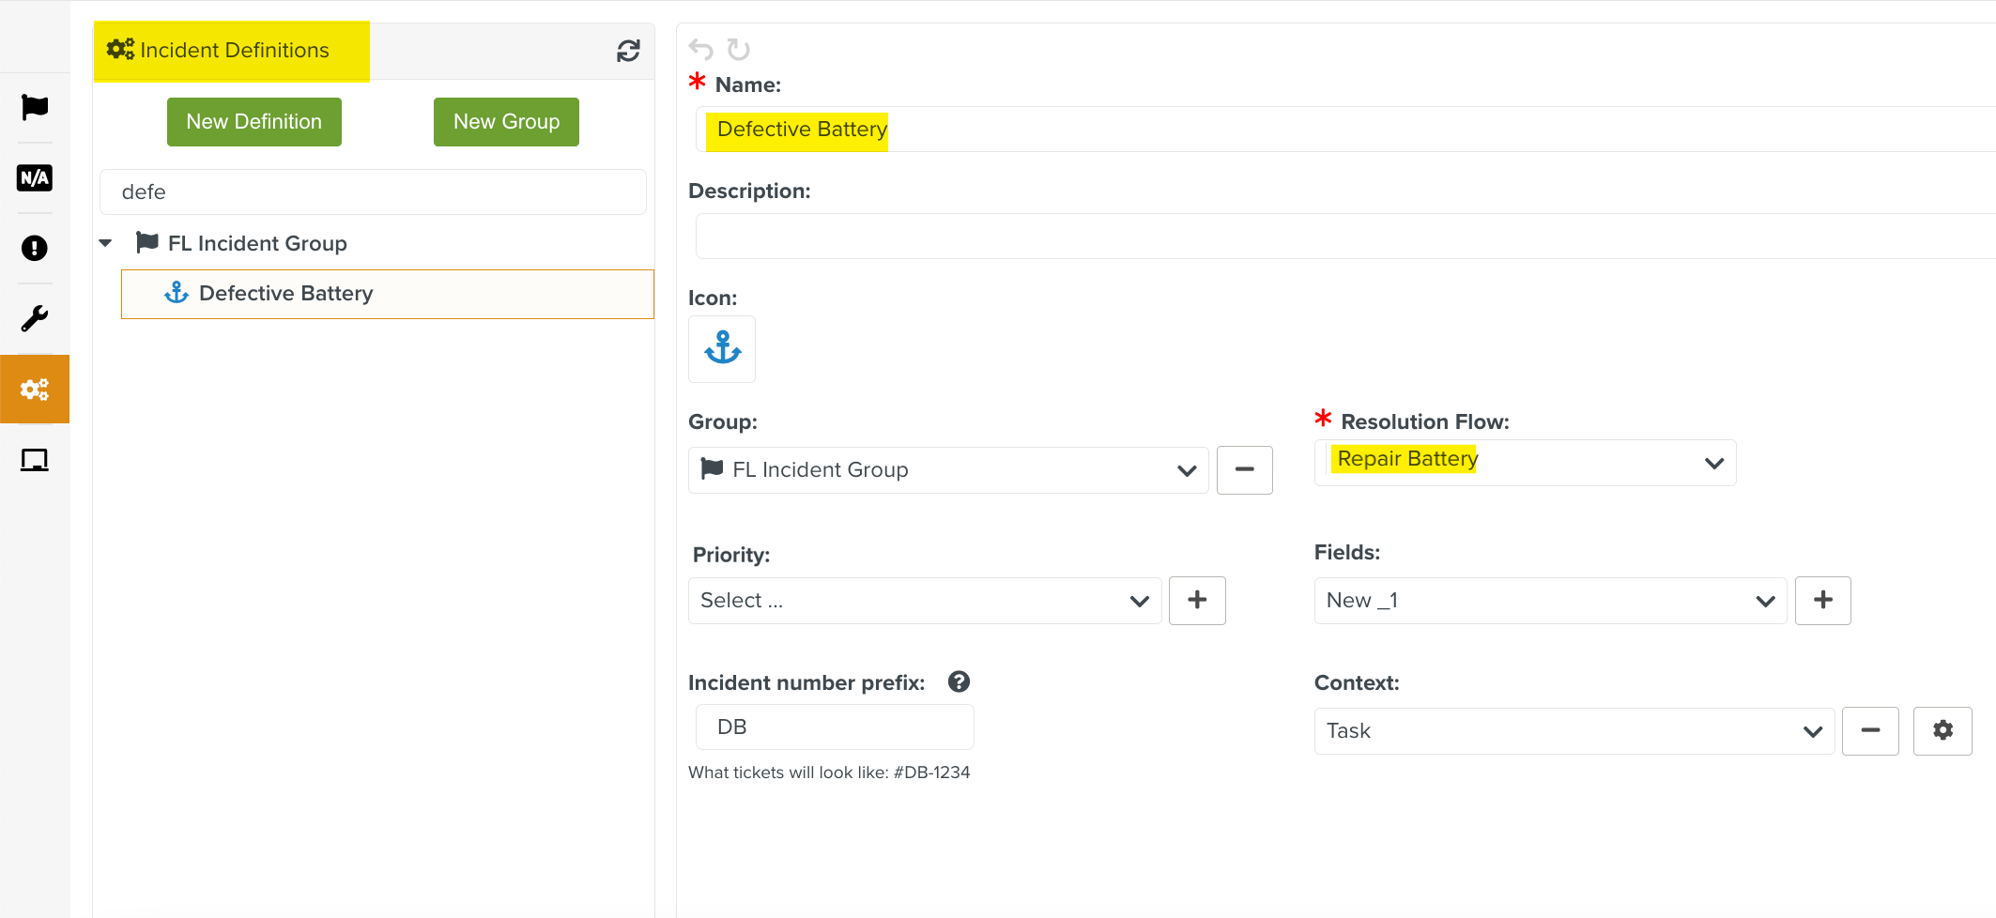This screenshot has width=1996, height=918.
Task: Click the New Group button
Action: pos(506,122)
